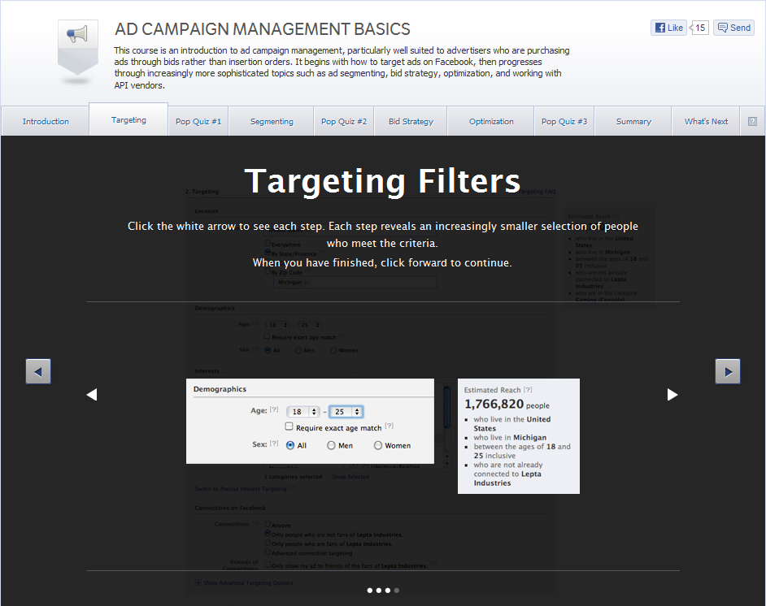This screenshot has height=606, width=766.
Task: Go to the Summary tab
Action: point(633,121)
